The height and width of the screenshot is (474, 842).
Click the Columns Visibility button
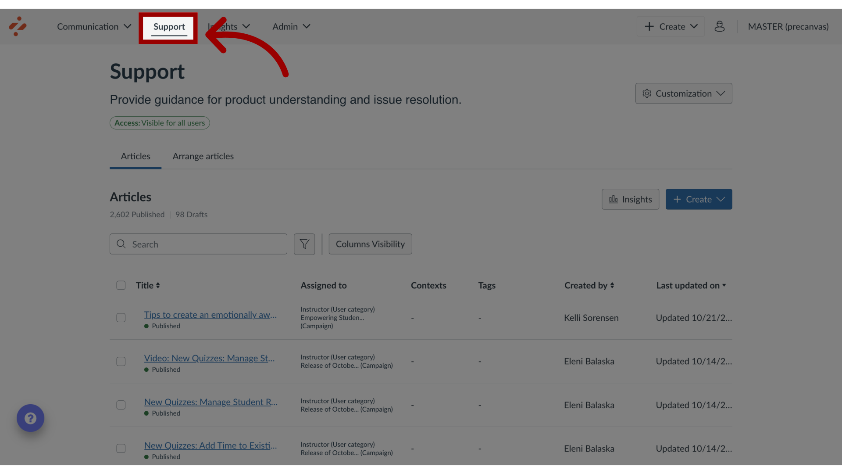[x=370, y=244]
